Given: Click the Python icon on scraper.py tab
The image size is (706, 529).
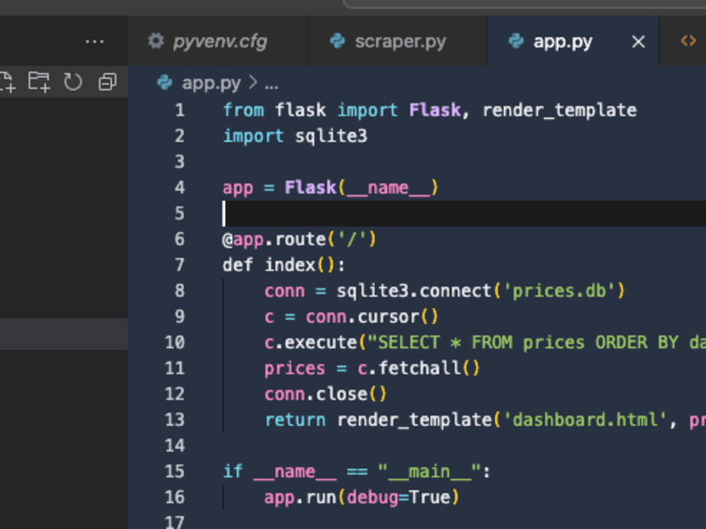Looking at the screenshot, I should pyautogui.click(x=337, y=41).
